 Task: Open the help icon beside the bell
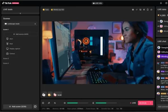coord(166,3)
